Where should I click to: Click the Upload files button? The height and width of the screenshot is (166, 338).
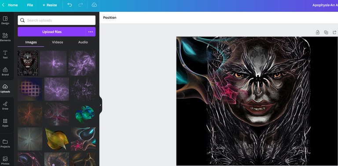point(52,32)
